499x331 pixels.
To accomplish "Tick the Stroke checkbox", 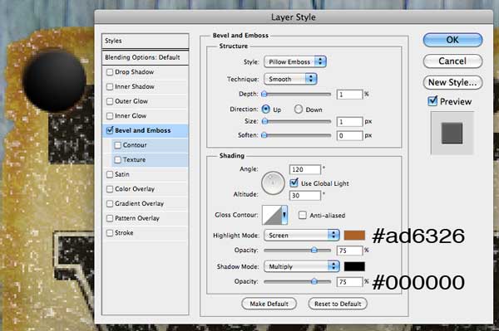I will [110, 232].
